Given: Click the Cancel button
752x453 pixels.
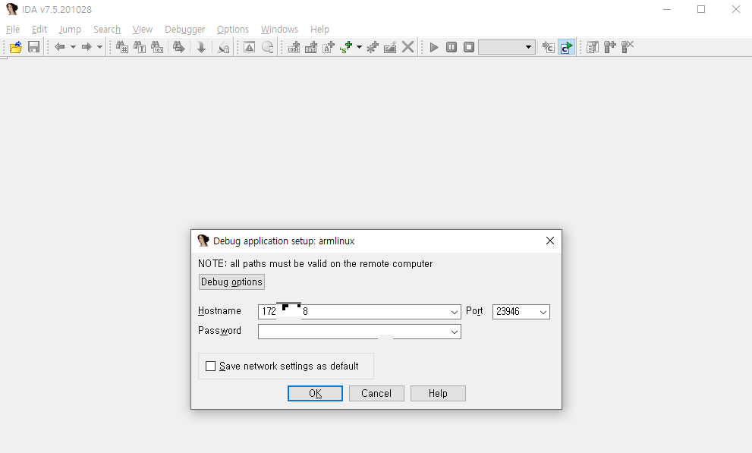Looking at the screenshot, I should point(376,394).
